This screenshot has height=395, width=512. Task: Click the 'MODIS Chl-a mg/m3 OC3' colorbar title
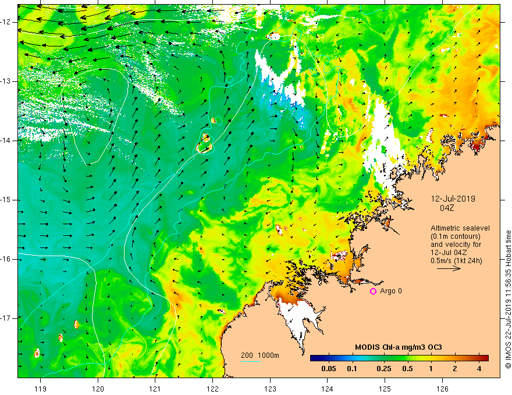coord(399,347)
